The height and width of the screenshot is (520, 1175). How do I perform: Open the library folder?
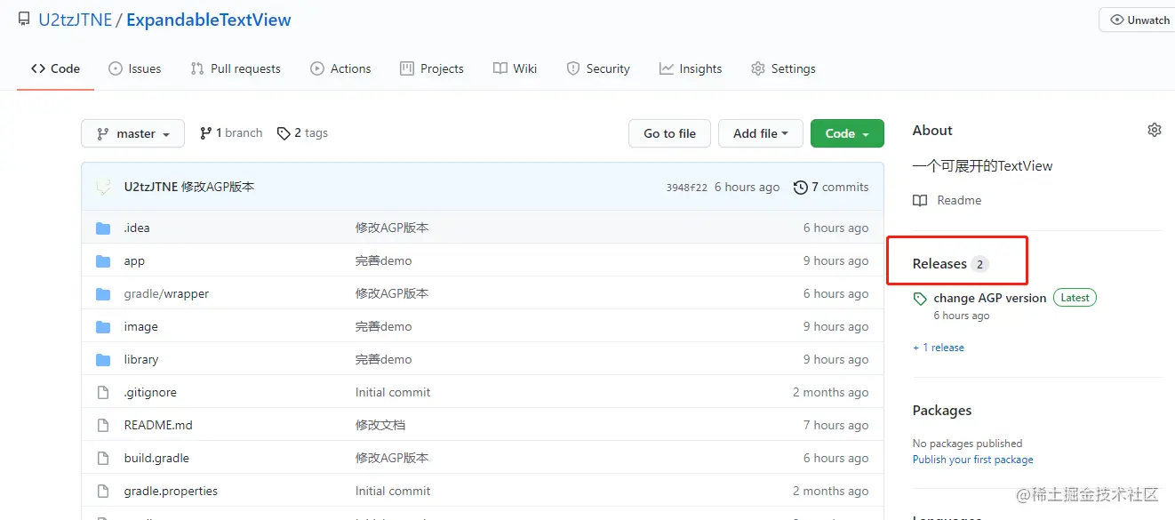(x=141, y=359)
